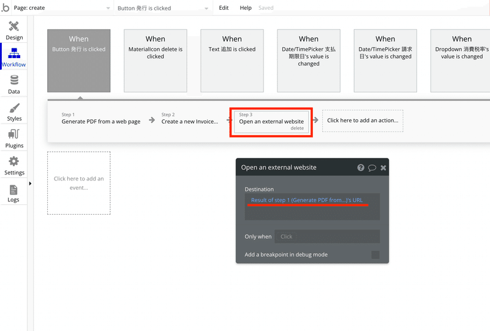Open the Styles tab
Image resolution: width=490 pixels, height=331 pixels.
(x=13, y=112)
